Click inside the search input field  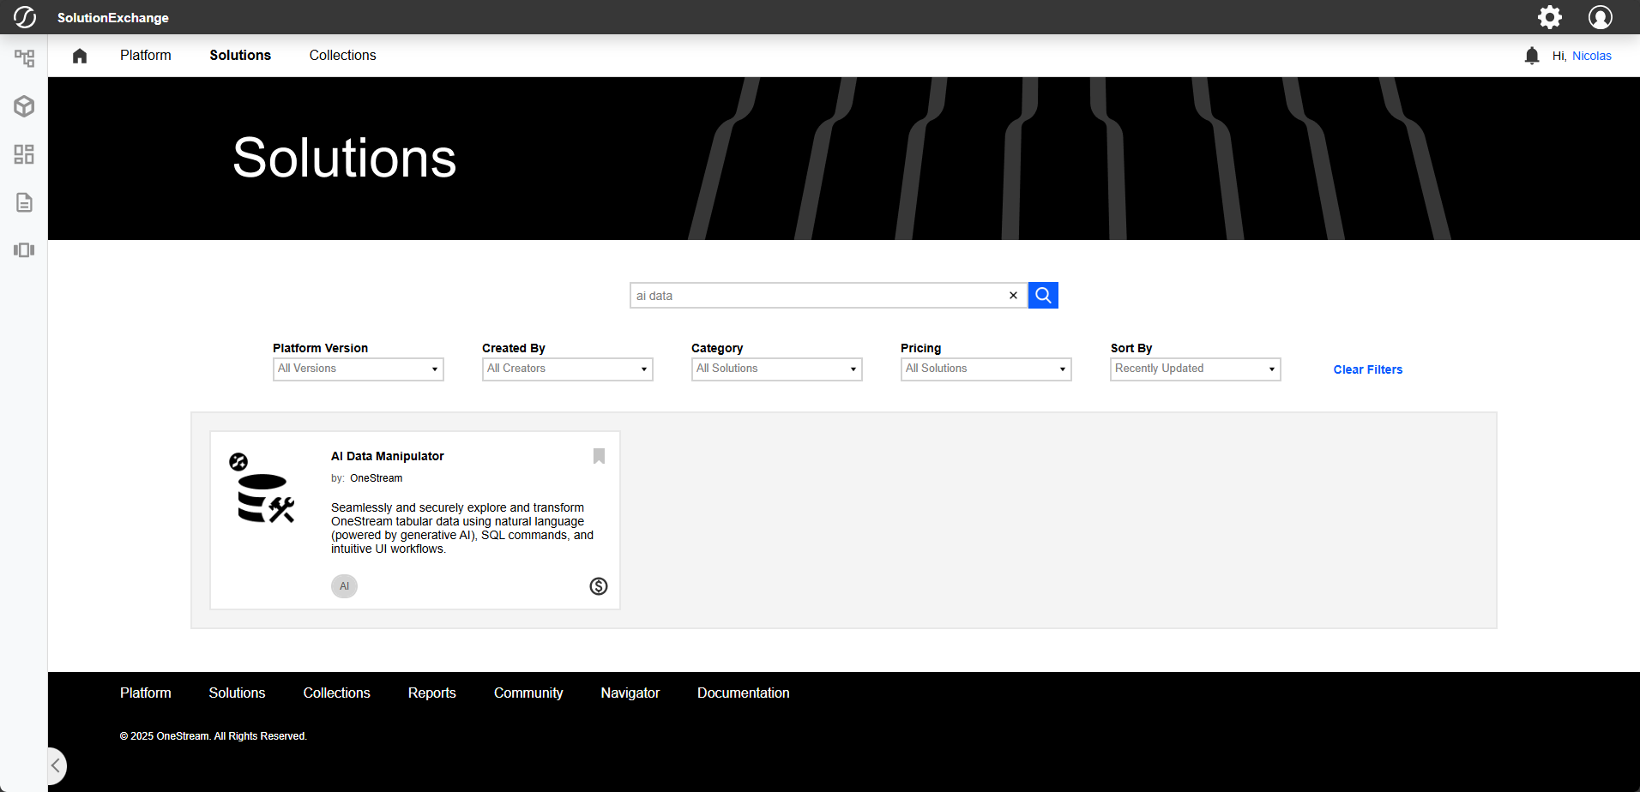click(x=815, y=296)
